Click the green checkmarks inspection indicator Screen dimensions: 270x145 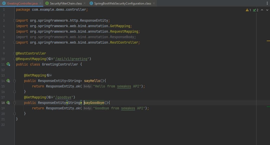(x=254, y=10)
